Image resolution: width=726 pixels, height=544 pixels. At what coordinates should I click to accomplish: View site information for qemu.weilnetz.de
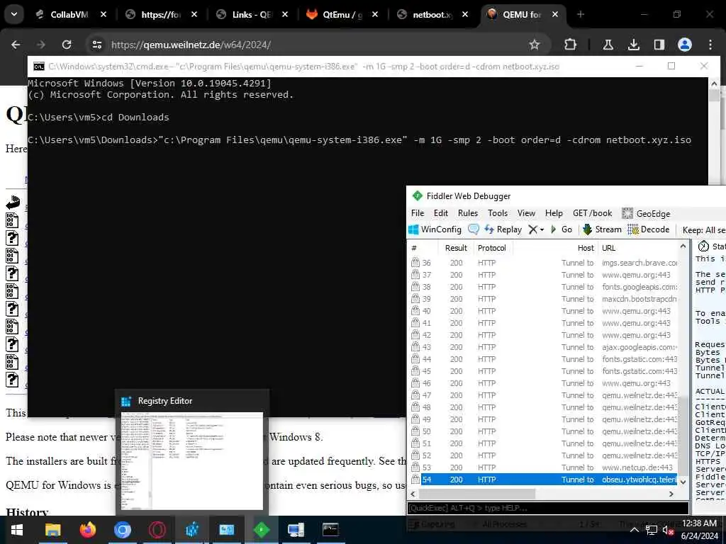(x=96, y=45)
